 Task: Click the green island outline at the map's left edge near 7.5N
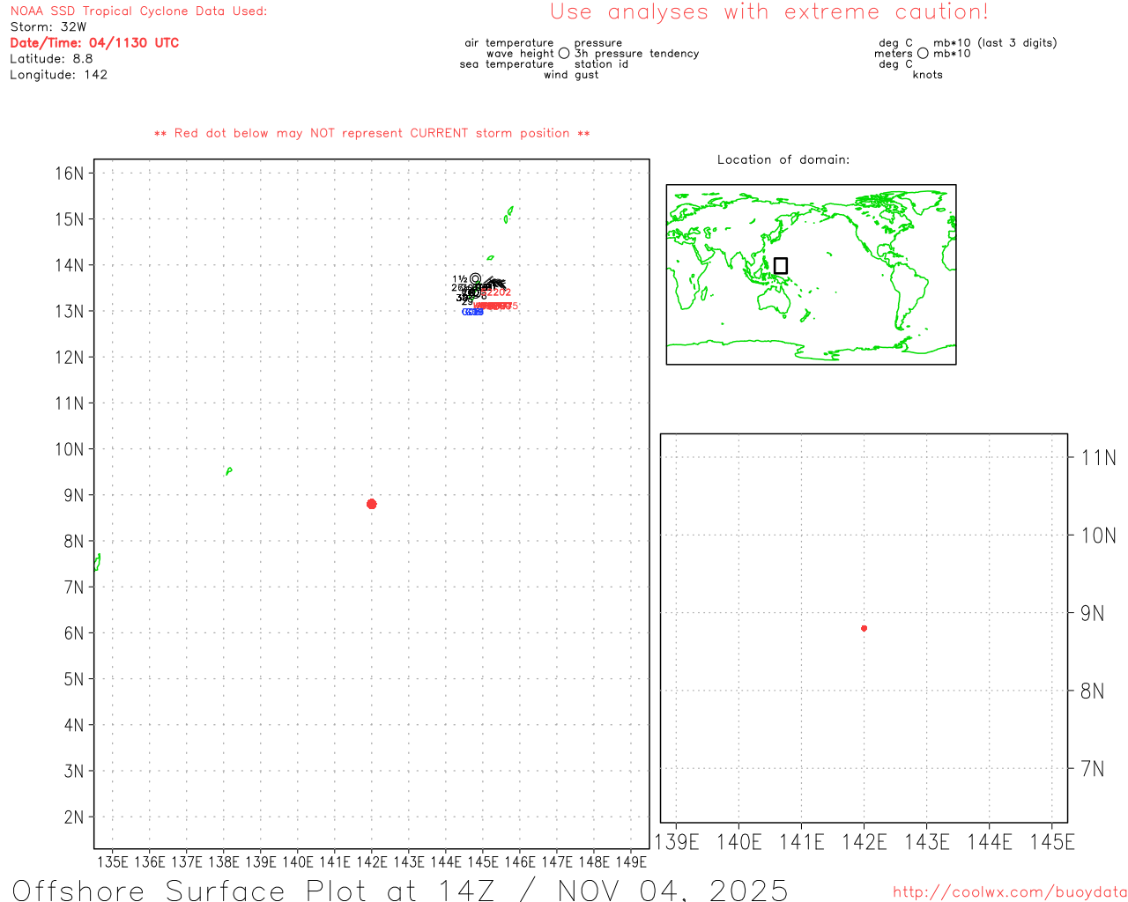97,562
